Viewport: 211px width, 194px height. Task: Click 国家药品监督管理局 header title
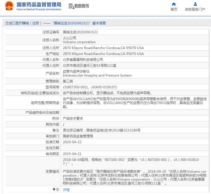(x=39, y=4)
